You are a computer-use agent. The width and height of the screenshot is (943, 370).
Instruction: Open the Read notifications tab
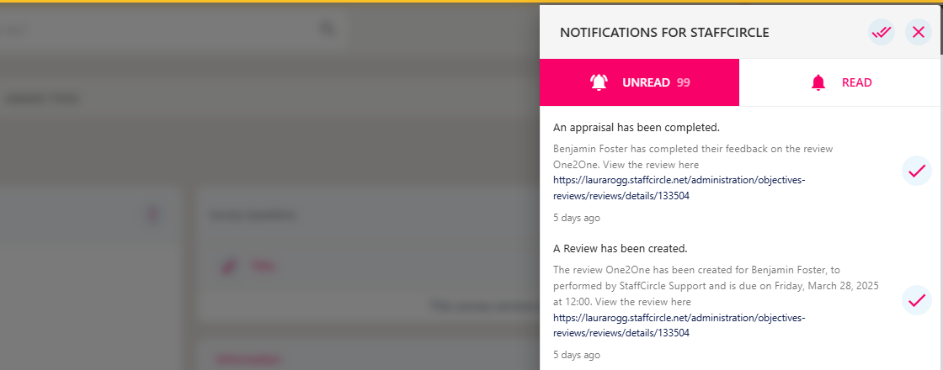tap(841, 82)
